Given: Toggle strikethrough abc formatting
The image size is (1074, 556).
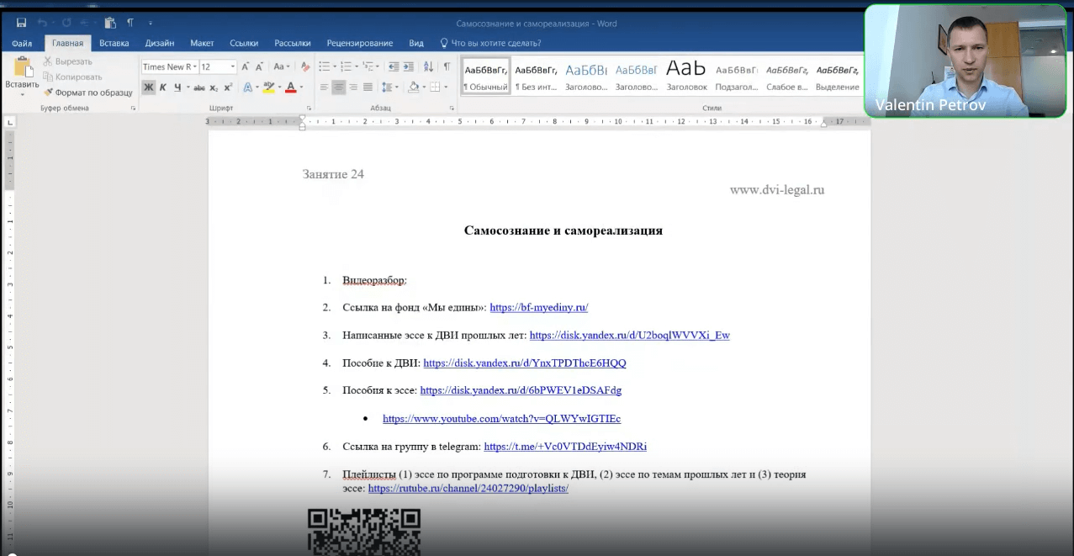Looking at the screenshot, I should 199,87.
